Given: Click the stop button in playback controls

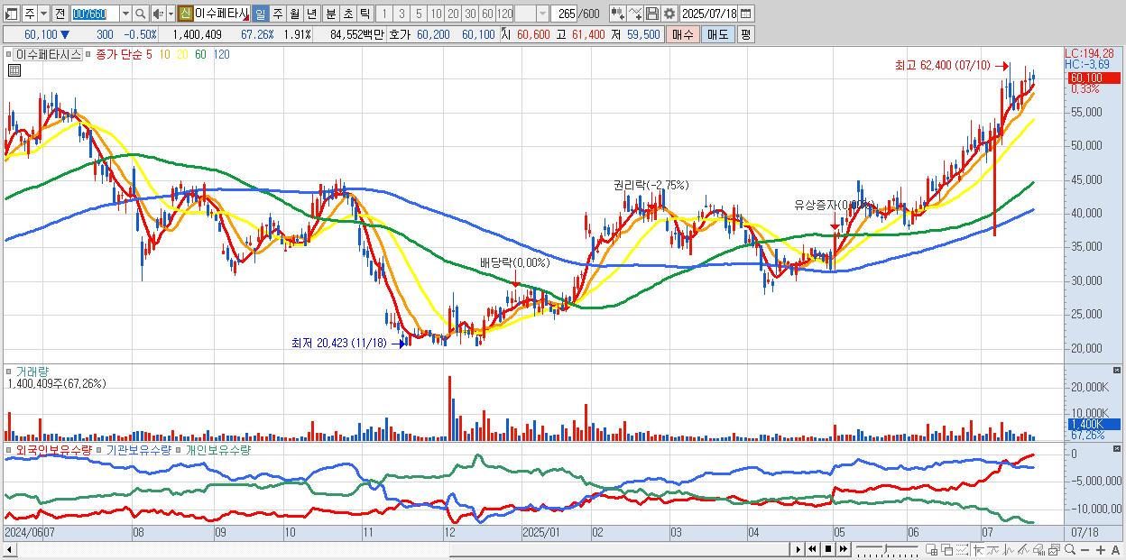Looking at the screenshot, I should pos(828,549).
